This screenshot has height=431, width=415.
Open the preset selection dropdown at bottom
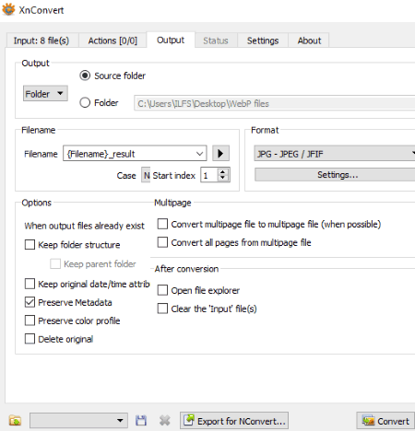pyautogui.click(x=78, y=420)
